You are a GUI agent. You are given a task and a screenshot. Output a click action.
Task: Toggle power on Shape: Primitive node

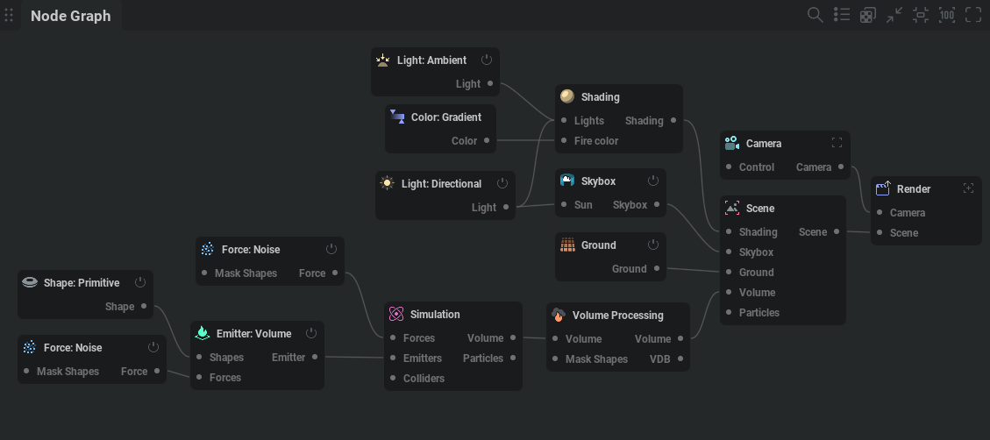click(140, 282)
